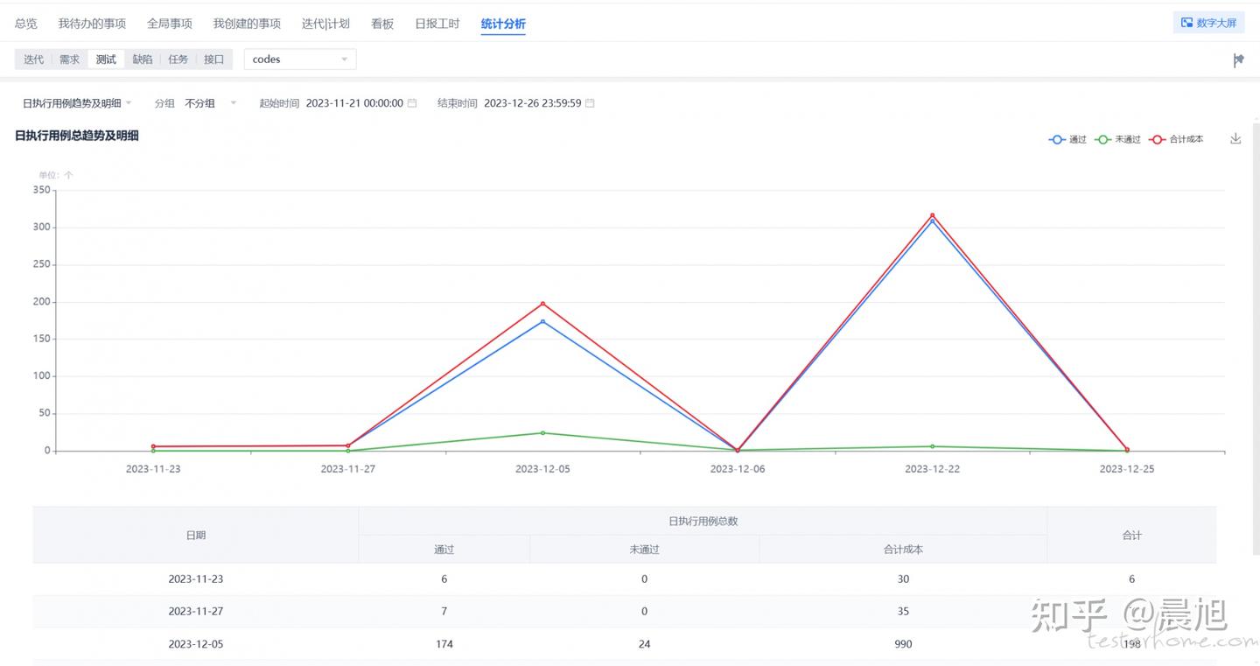1260x666 pixels.
Task: Switch to the 看板 tab
Action: pyautogui.click(x=382, y=24)
